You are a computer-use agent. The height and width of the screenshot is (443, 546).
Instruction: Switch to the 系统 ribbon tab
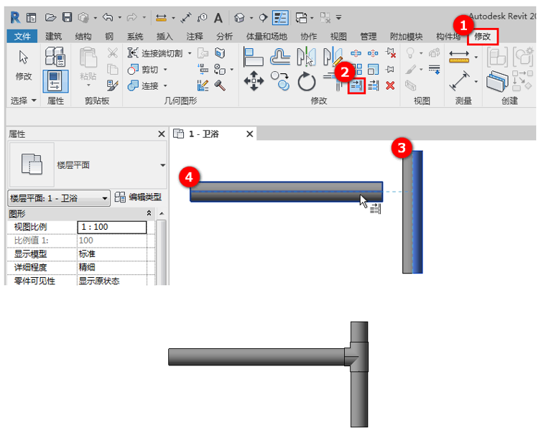click(x=134, y=36)
